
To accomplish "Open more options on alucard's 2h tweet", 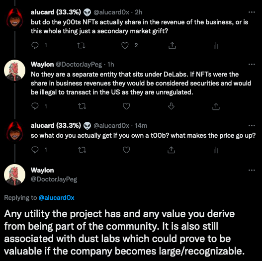I will [x=252, y=12].
